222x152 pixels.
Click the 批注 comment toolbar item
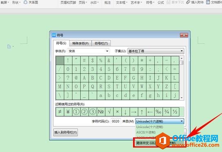pos(107,2)
